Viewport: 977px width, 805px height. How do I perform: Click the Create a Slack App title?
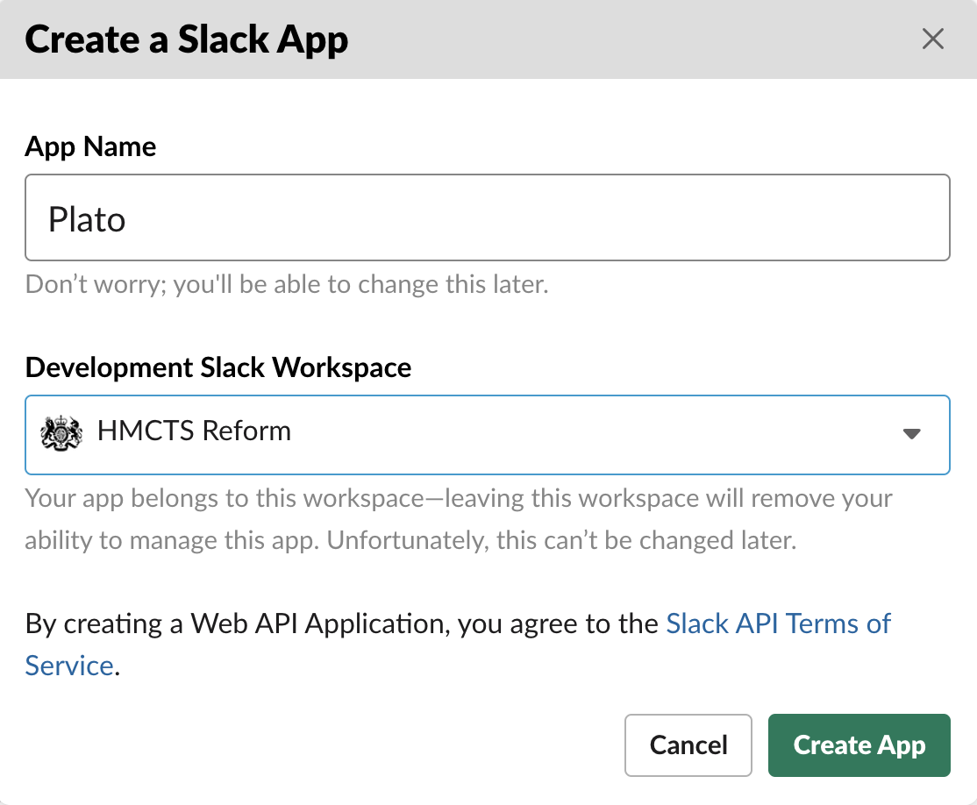187,39
